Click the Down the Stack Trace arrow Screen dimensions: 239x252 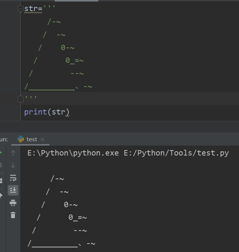coord(13,165)
